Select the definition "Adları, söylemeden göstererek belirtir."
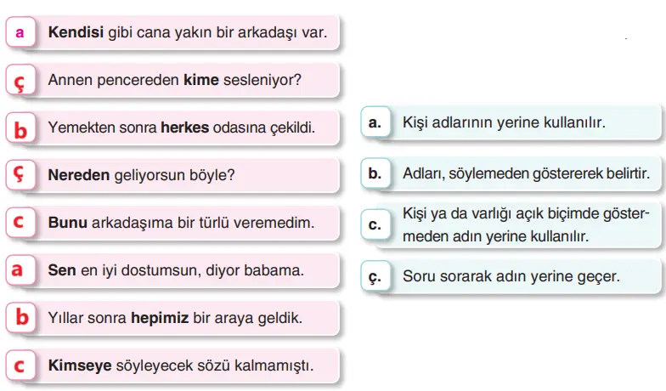This screenshot has width=666, height=391. point(526,173)
